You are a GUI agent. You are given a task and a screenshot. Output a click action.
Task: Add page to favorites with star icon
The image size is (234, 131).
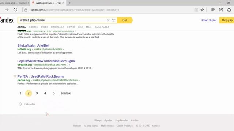tap(202, 10)
